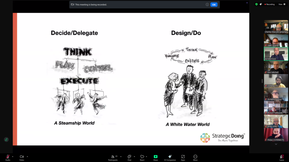
Task: Open the View layout menu
Action: pos(281,4)
